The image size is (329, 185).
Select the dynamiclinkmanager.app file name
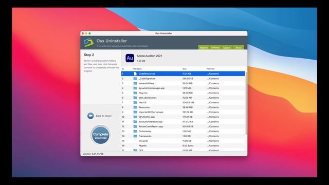coord(152,88)
